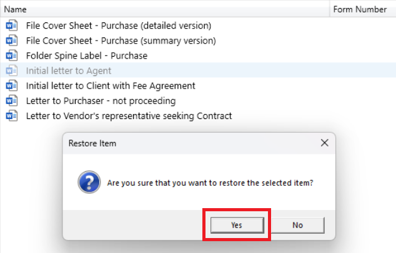Image resolution: width=396 pixels, height=253 pixels.
Task: Confirm restore by pressing Yes
Action: 236,225
